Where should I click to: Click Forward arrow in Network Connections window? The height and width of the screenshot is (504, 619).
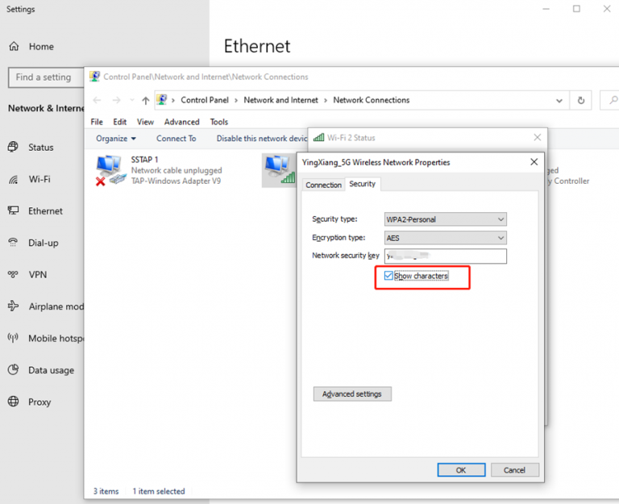(116, 100)
